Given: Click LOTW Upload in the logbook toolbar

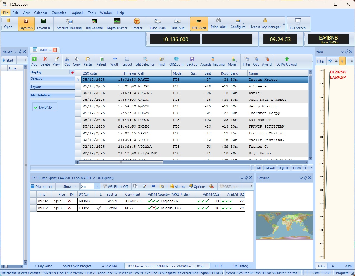Looking at the screenshot, I should pyautogui.click(x=286, y=61).
